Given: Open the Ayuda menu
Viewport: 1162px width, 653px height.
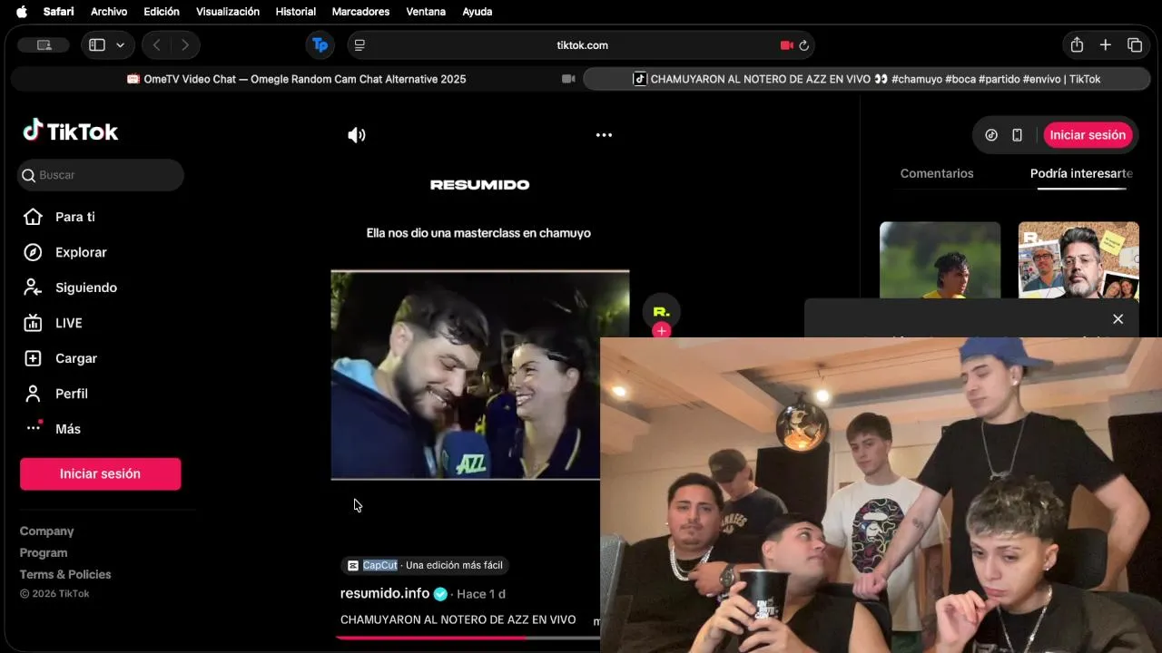Looking at the screenshot, I should coord(478,12).
